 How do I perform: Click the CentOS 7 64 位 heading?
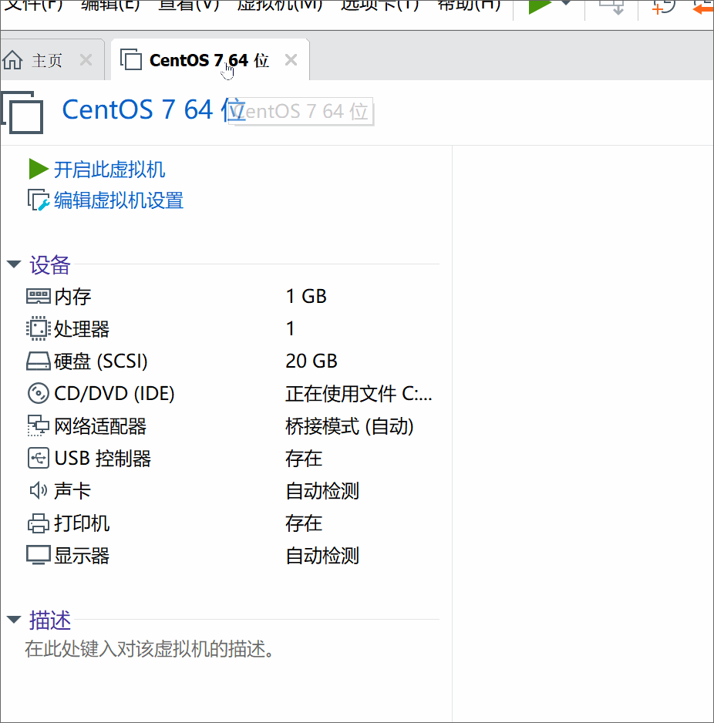153,109
